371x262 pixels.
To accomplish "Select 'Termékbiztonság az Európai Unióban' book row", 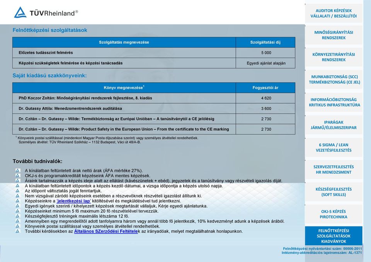I will pos(154,119).
